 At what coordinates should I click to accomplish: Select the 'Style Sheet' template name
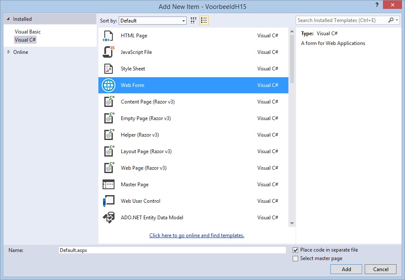133,69
